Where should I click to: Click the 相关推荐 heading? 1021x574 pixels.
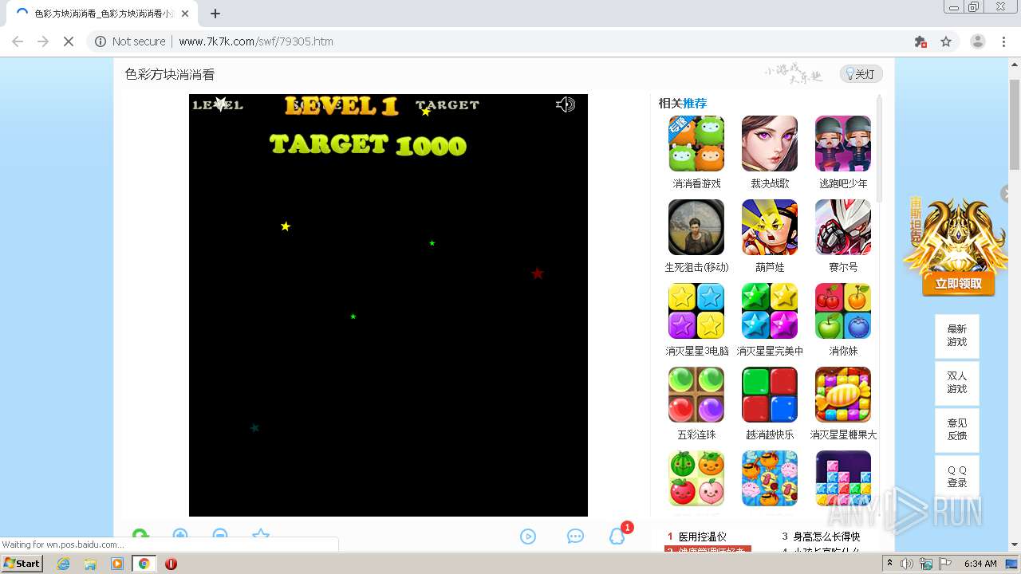point(682,103)
